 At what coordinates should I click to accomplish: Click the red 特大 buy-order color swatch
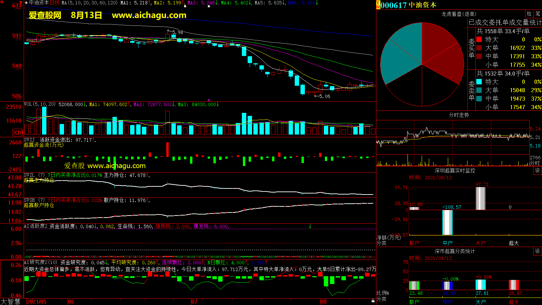click(x=479, y=39)
